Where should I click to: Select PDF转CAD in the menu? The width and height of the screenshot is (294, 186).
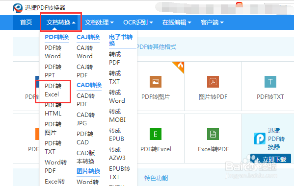(x=85, y=138)
